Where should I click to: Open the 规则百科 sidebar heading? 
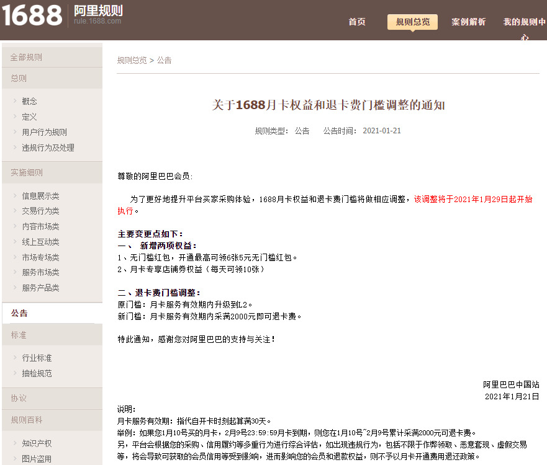(52, 420)
